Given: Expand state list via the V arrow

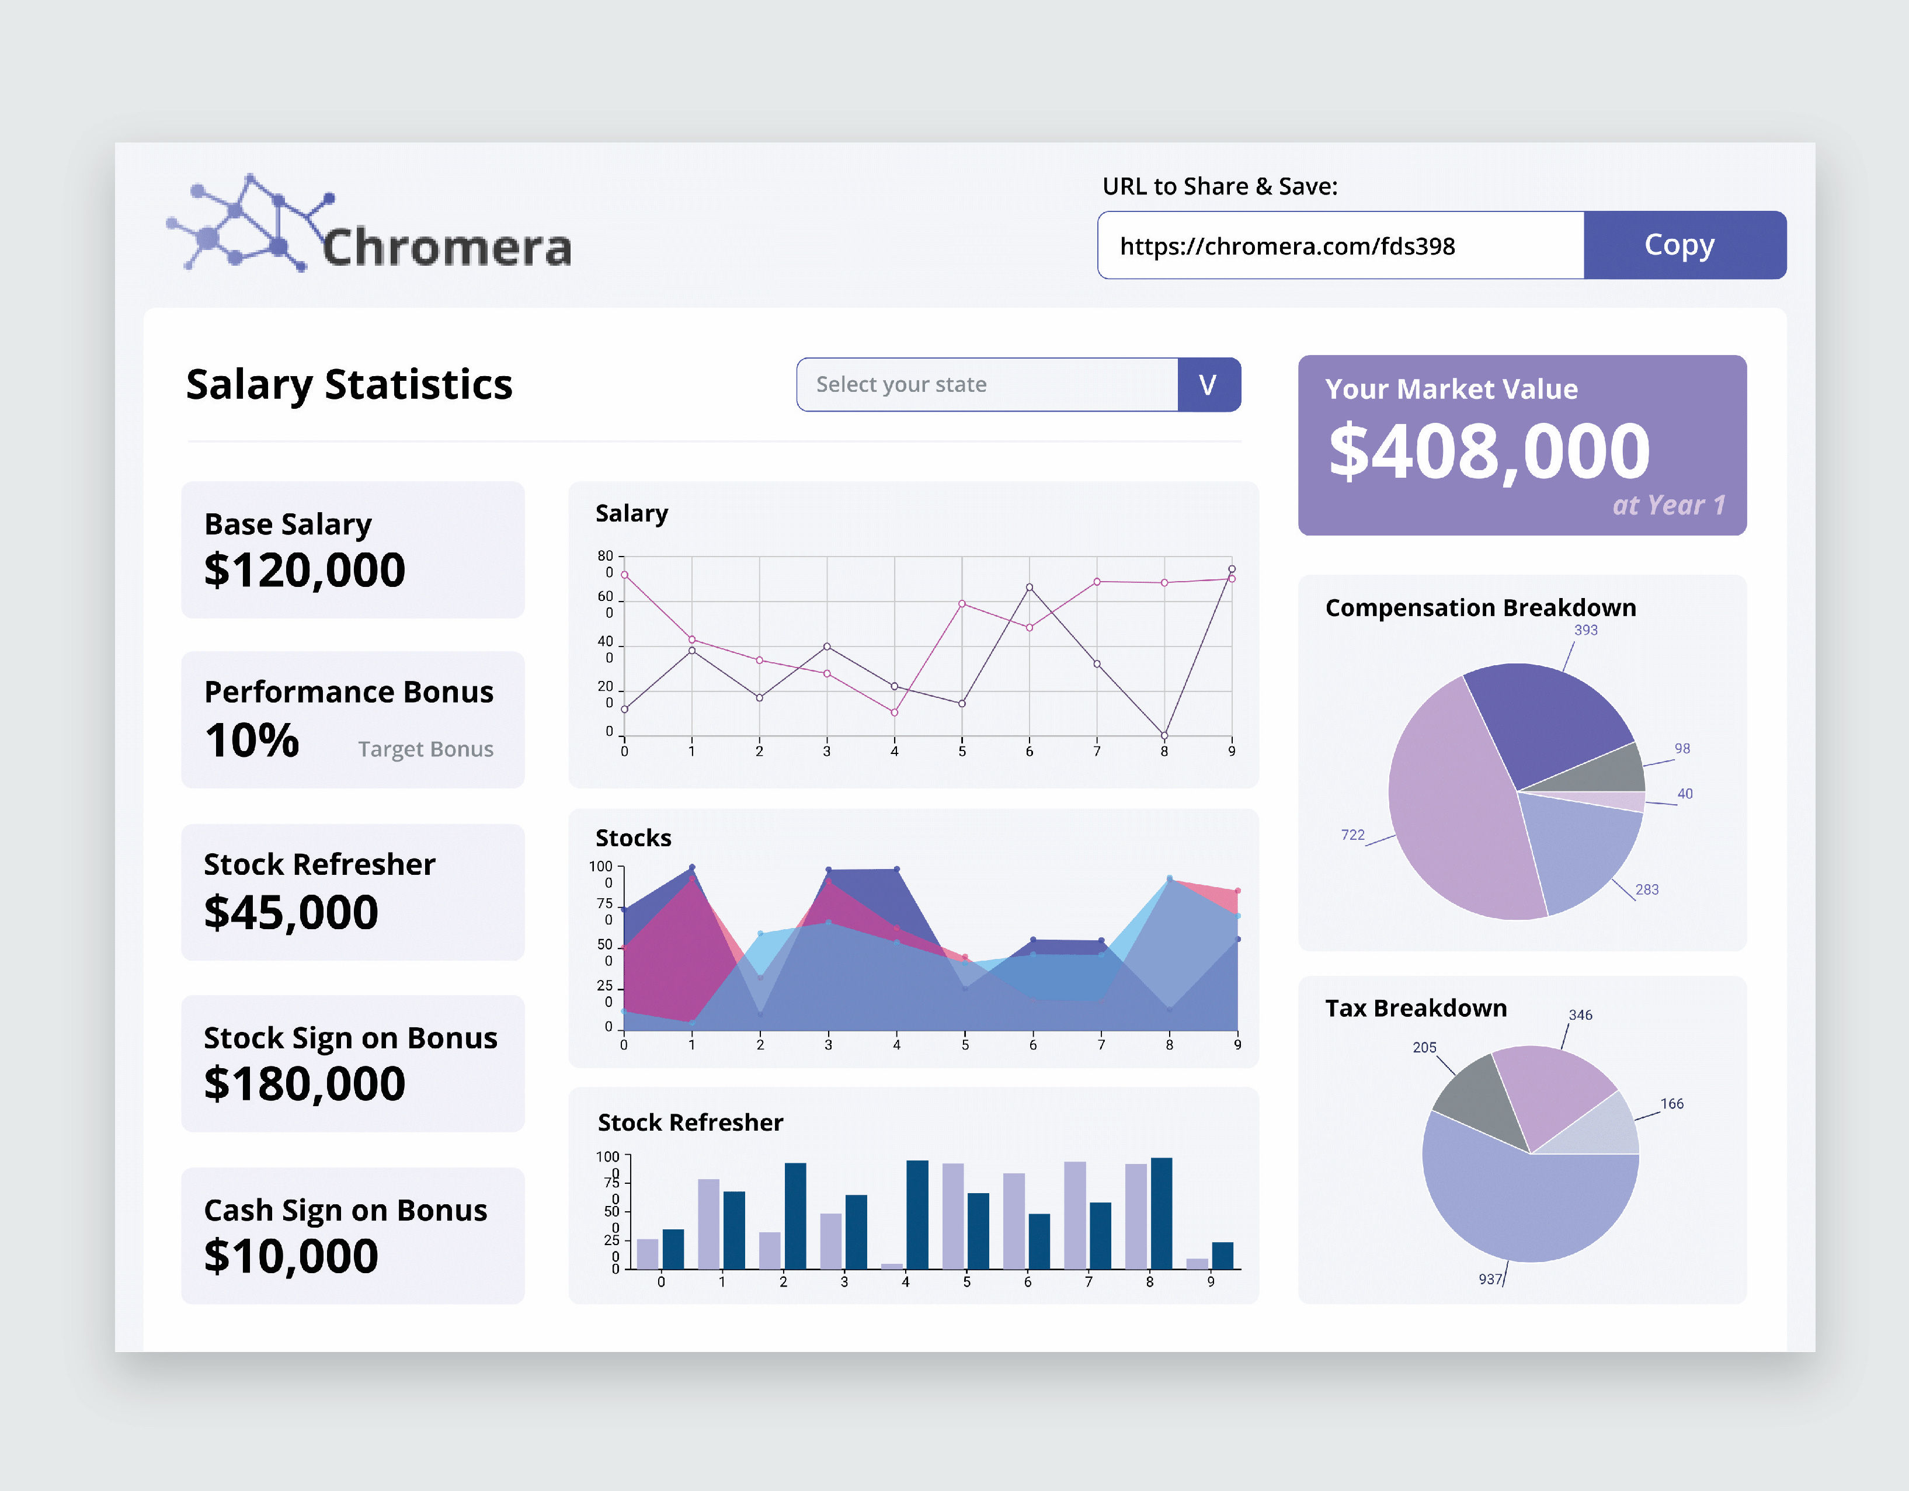Looking at the screenshot, I should pos(1208,384).
